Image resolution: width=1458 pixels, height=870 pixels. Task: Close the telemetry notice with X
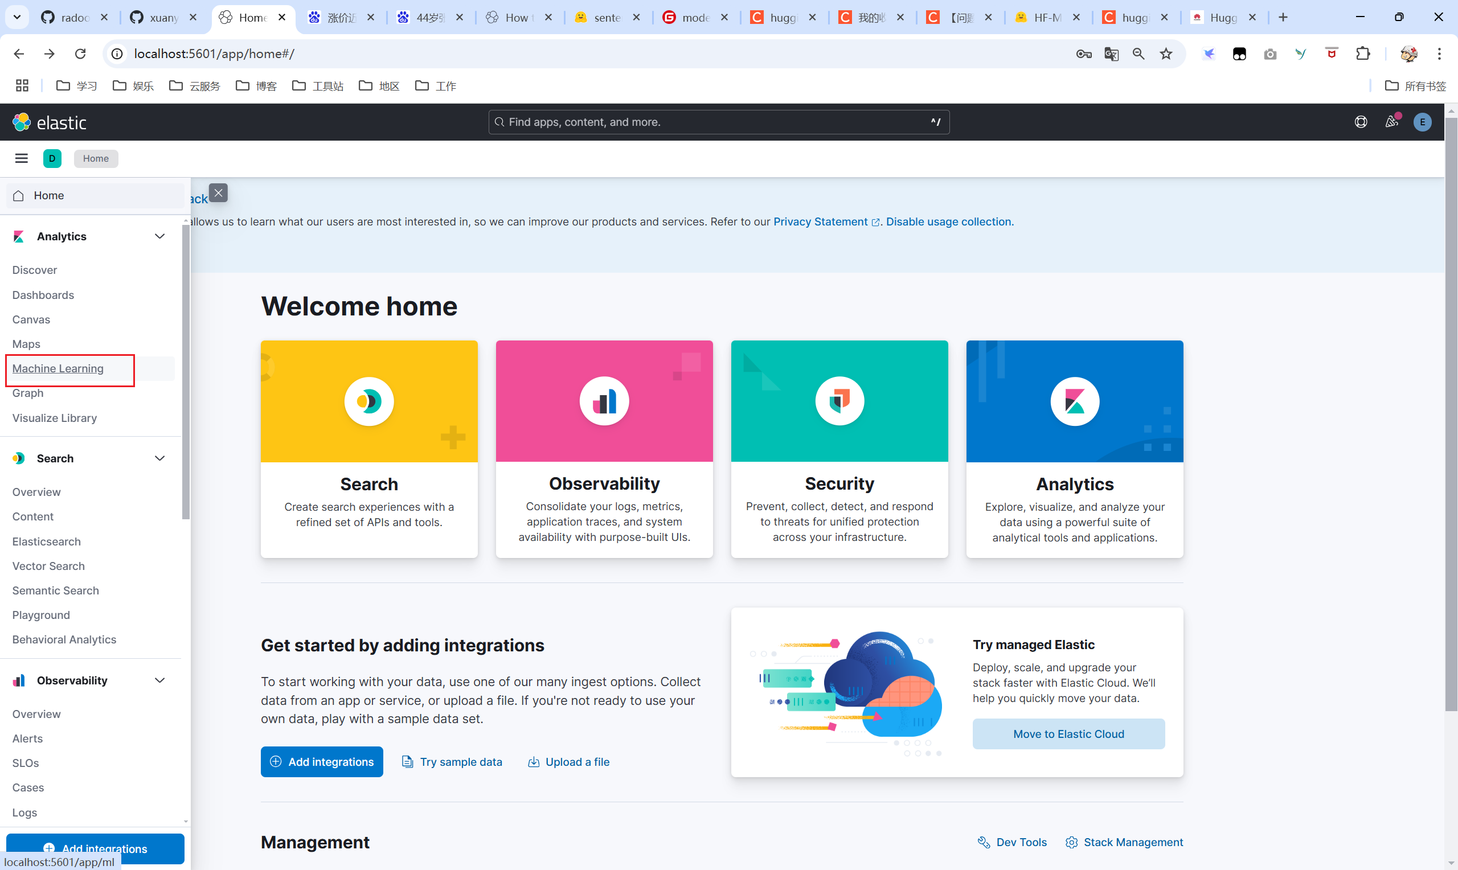[x=218, y=193]
